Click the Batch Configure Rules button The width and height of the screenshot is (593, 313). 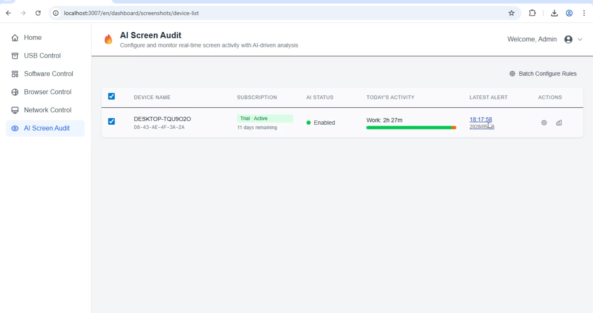pos(543,74)
